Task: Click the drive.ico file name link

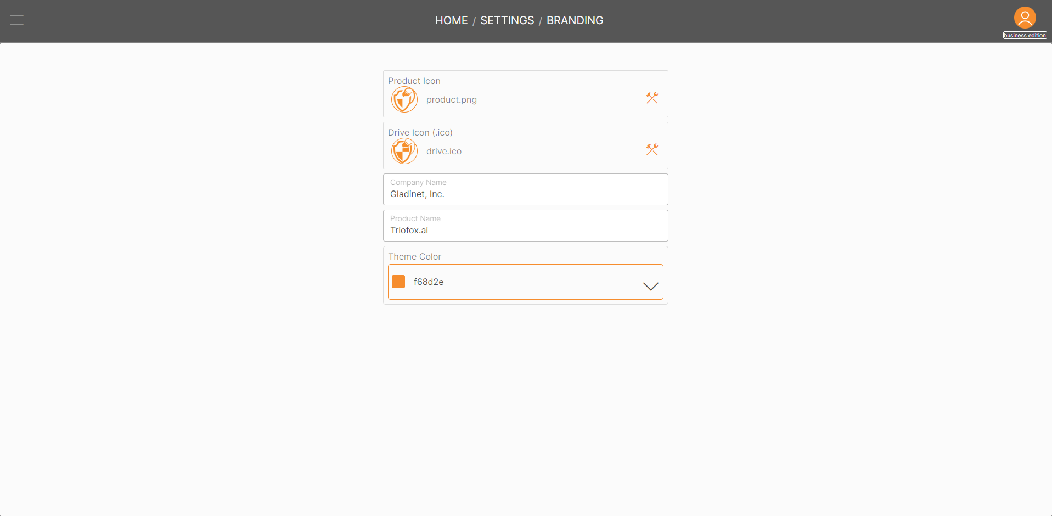Action: tap(443, 151)
